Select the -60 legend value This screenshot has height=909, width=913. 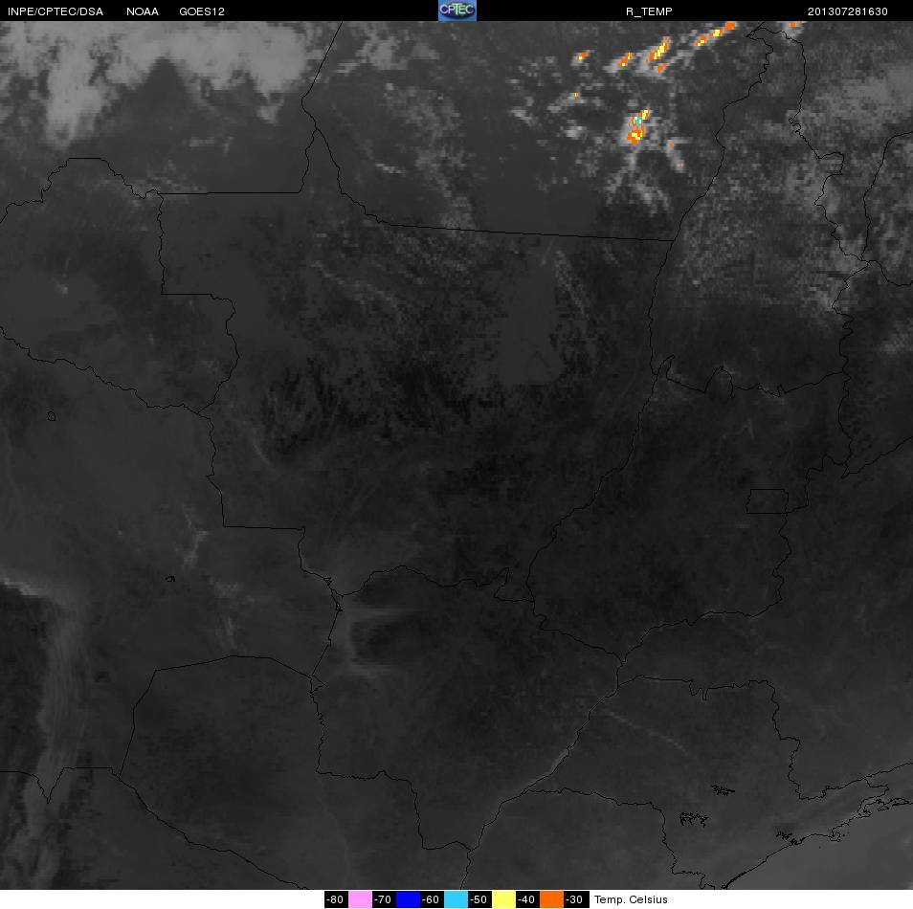coord(432,899)
